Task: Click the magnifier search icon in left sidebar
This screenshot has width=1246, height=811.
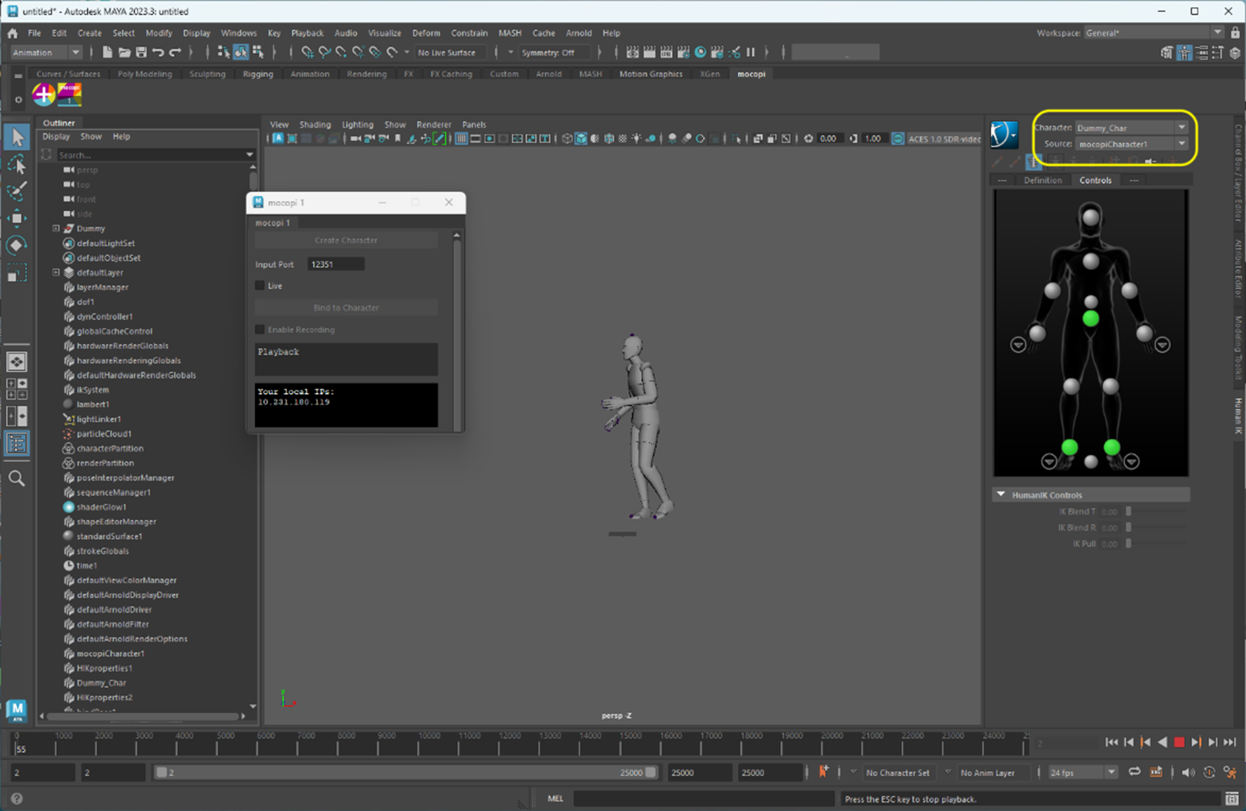Action: click(x=16, y=478)
